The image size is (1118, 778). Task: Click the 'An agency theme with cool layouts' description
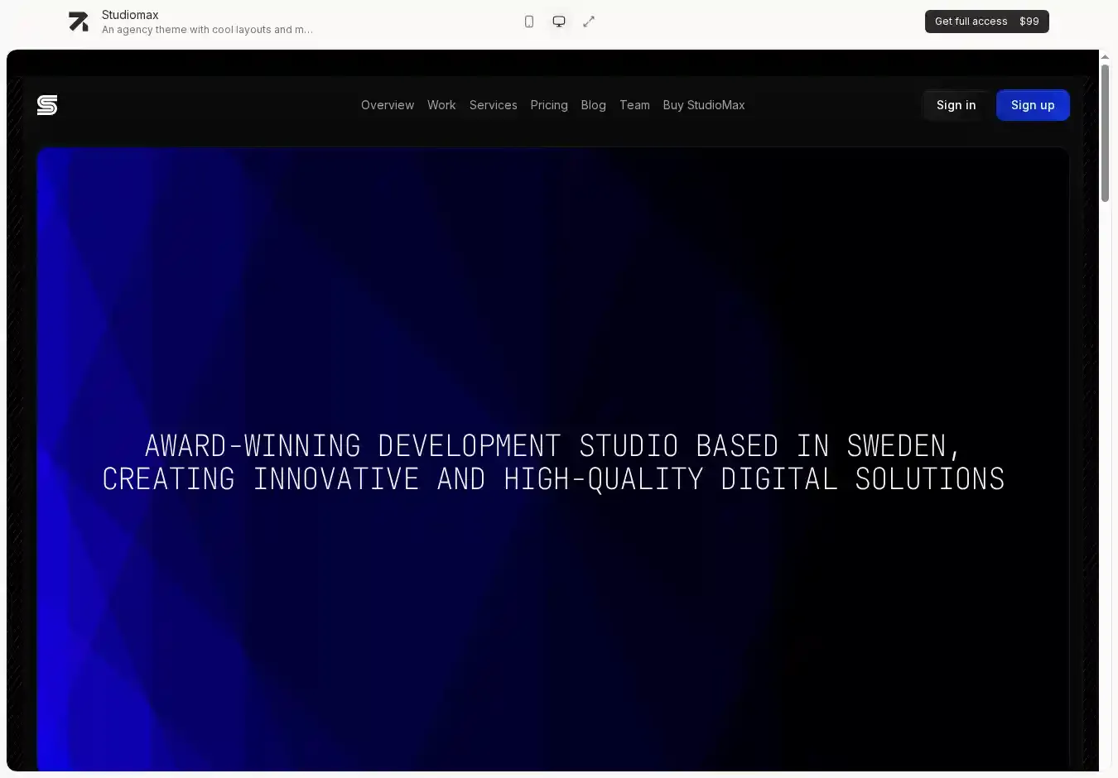[x=207, y=30]
